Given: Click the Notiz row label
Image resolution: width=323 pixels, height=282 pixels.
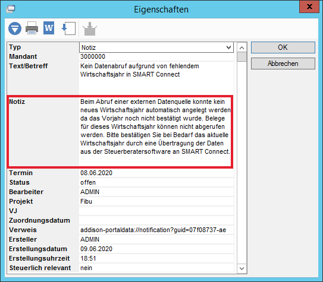Looking at the screenshot, I should [x=17, y=102].
